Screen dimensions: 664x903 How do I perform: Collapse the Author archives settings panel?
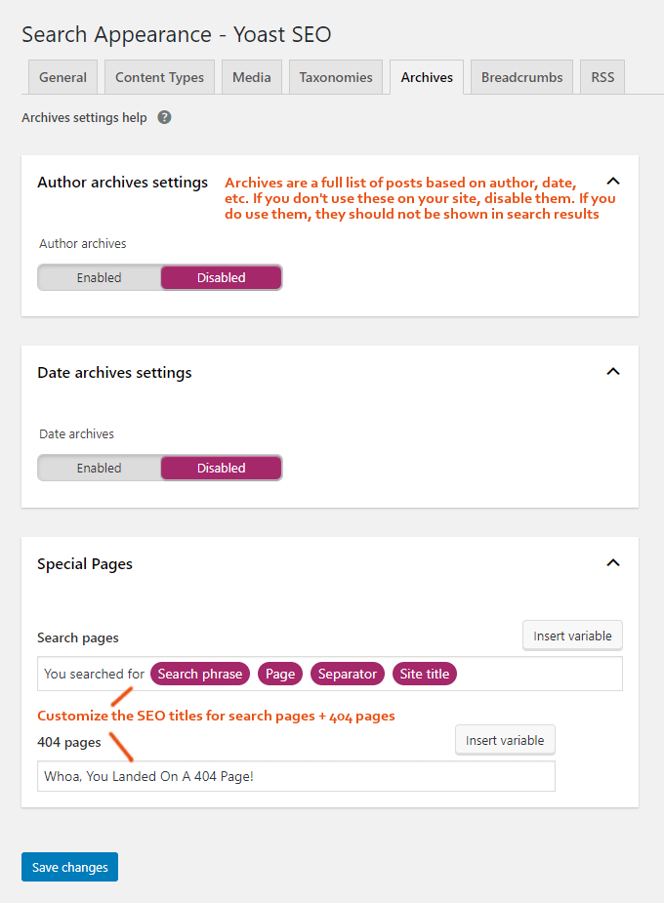(x=613, y=181)
